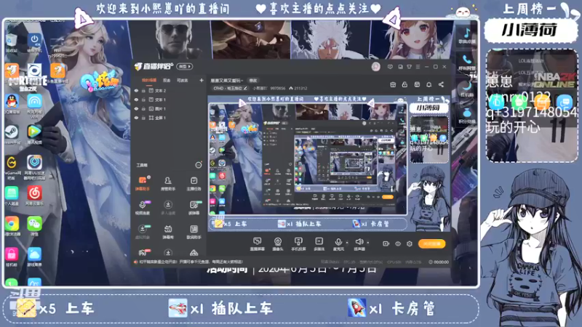
Task: Hide the 图片 1 layer
Action: [136, 108]
